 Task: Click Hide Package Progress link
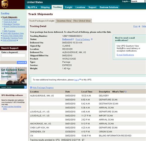43,87
